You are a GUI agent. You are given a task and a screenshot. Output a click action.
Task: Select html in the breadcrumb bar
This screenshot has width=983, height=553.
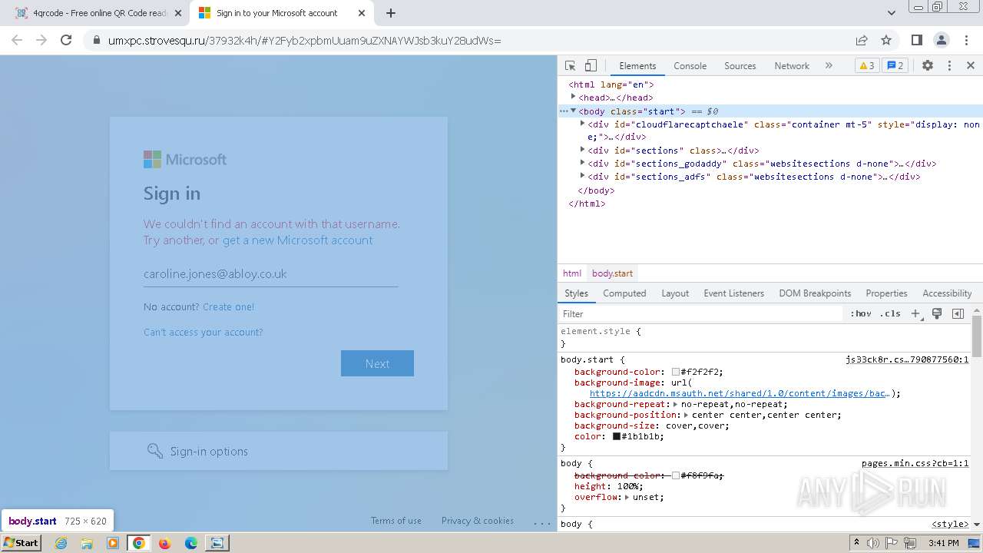pyautogui.click(x=572, y=273)
